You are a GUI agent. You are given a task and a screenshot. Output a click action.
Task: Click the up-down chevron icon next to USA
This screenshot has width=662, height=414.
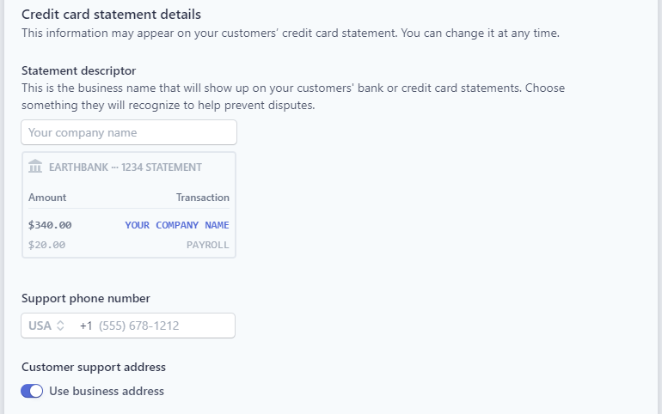point(60,326)
